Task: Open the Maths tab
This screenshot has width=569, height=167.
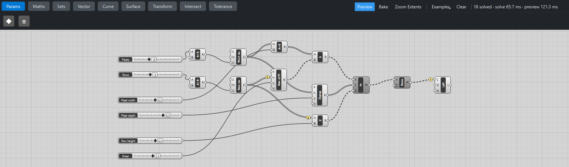Action: point(39,6)
